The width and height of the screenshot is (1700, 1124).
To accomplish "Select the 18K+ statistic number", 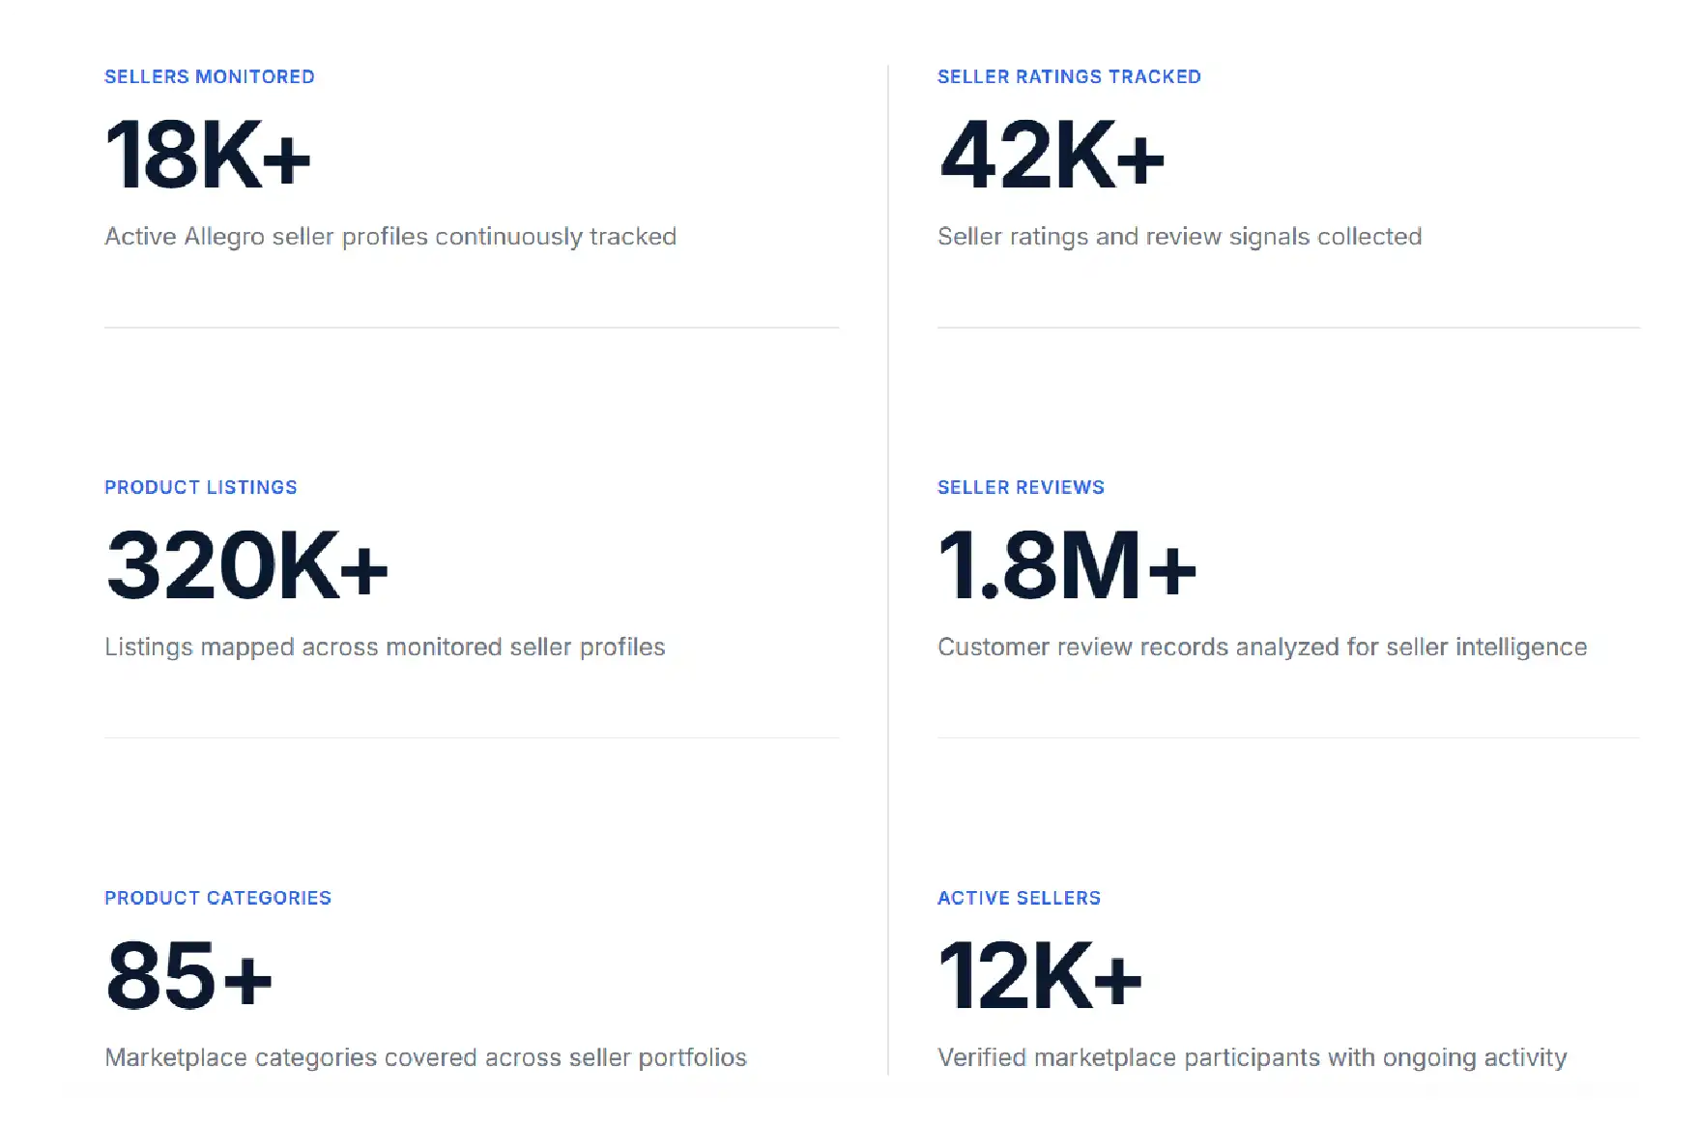I will pyautogui.click(x=208, y=155).
